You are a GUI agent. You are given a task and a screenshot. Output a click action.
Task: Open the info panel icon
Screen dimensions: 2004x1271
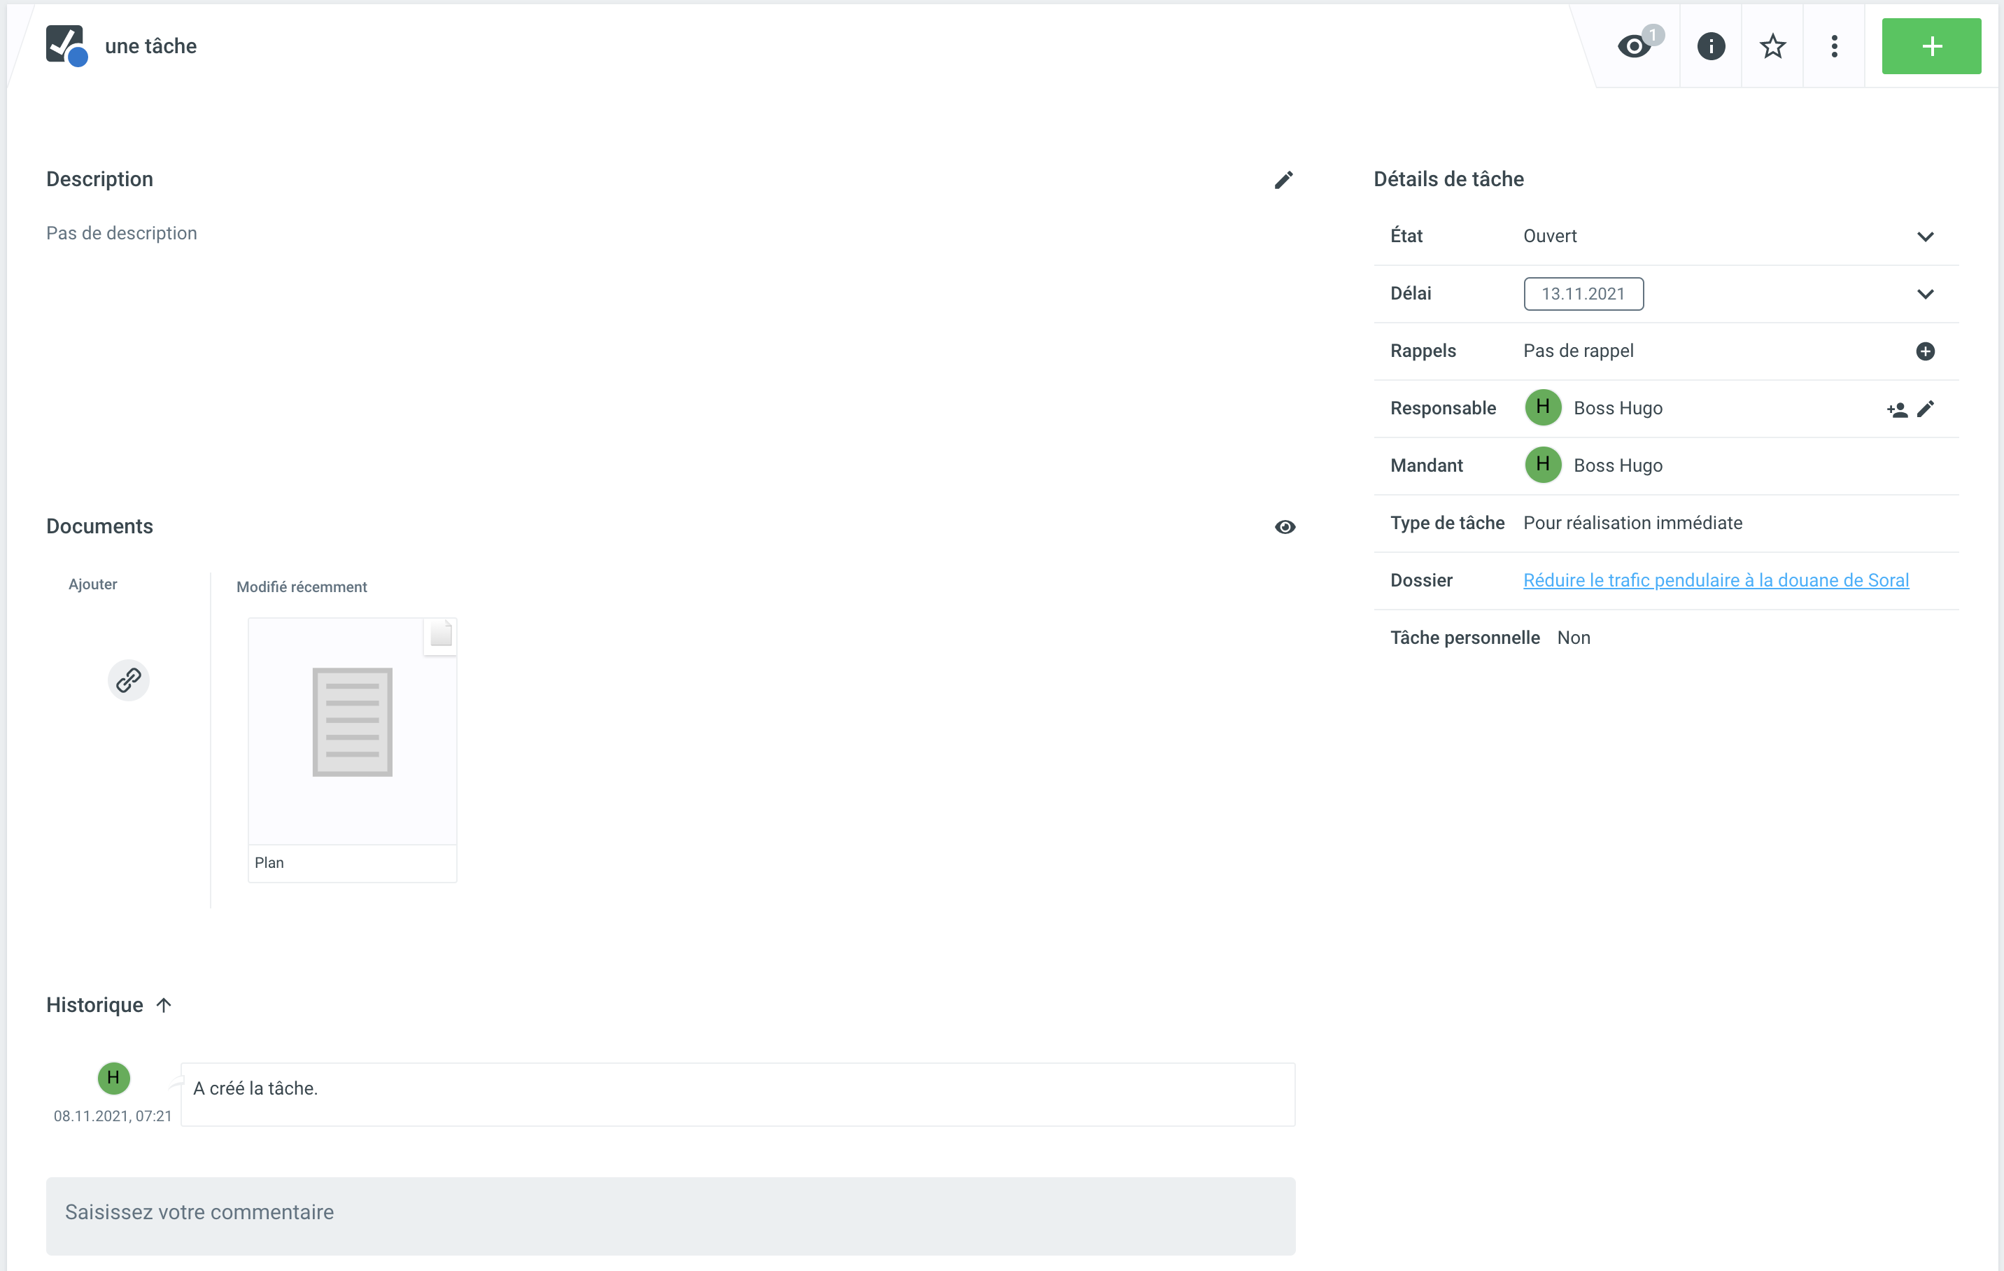pyautogui.click(x=1710, y=45)
